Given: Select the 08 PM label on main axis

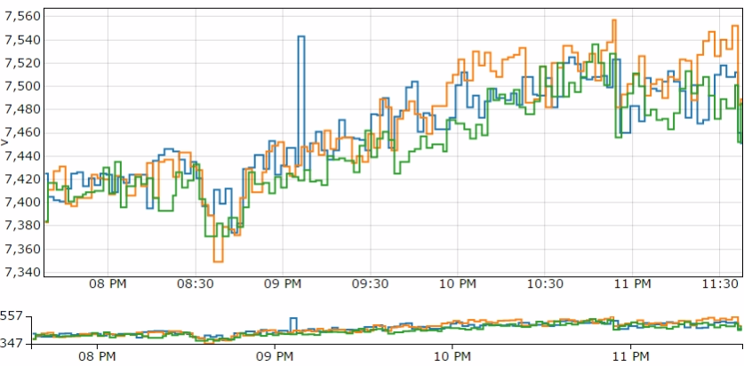Looking at the screenshot, I should click(108, 284).
